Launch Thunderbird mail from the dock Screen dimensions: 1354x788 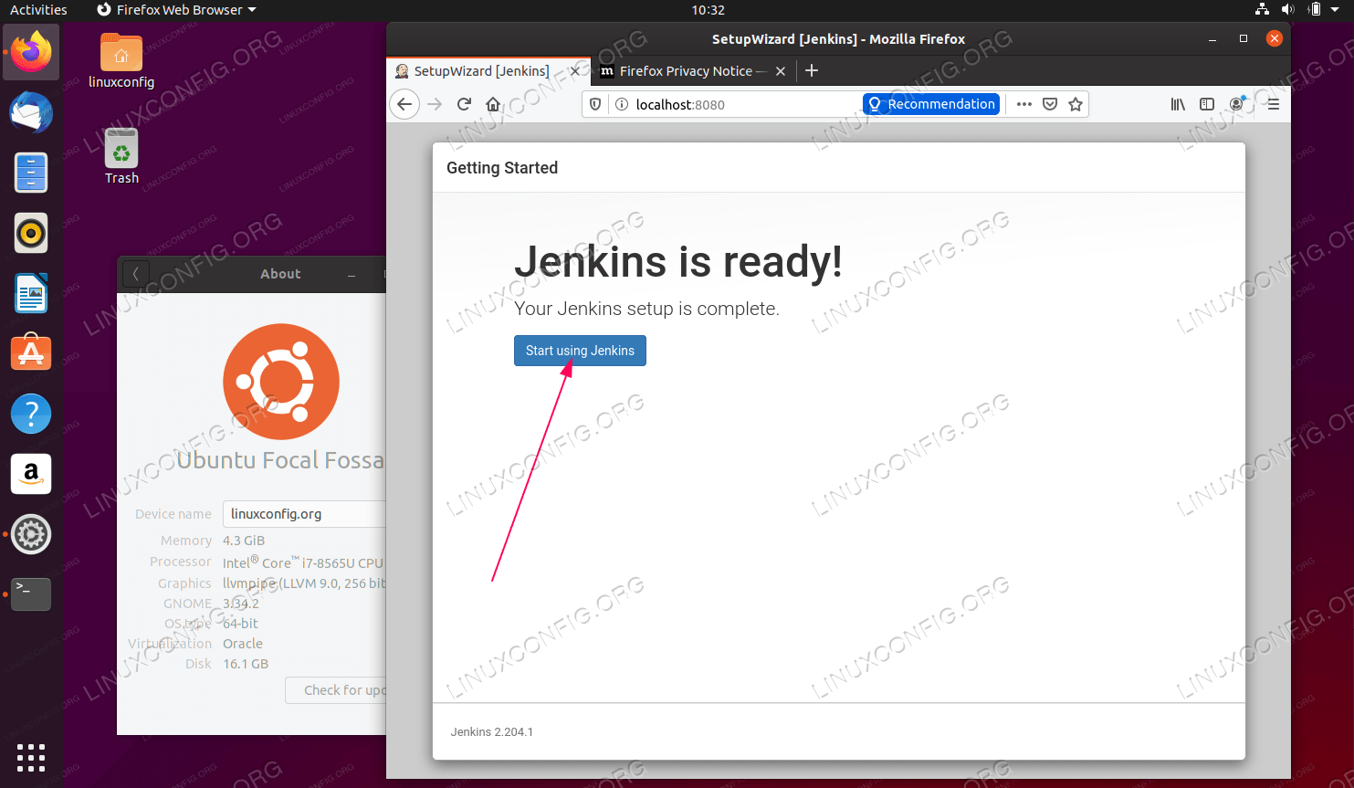pos(31,113)
